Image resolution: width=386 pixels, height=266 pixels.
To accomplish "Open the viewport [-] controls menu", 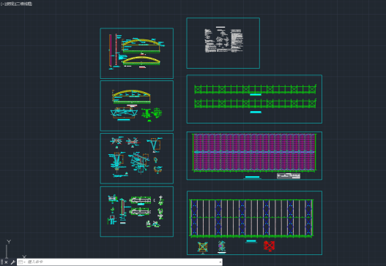I will pyautogui.click(x=2, y=4).
